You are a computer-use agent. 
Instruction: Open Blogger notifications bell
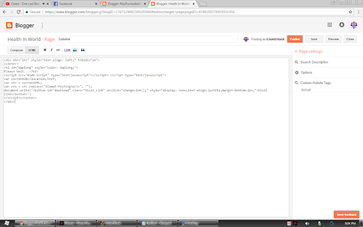click(341, 25)
